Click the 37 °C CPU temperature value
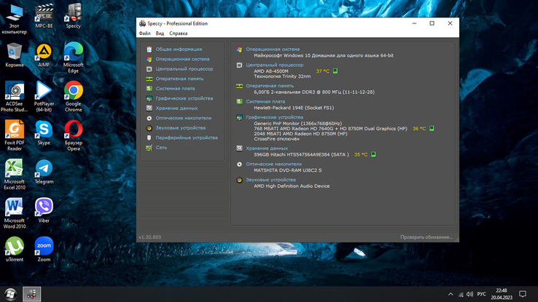This screenshot has height=302, width=538. (322, 71)
